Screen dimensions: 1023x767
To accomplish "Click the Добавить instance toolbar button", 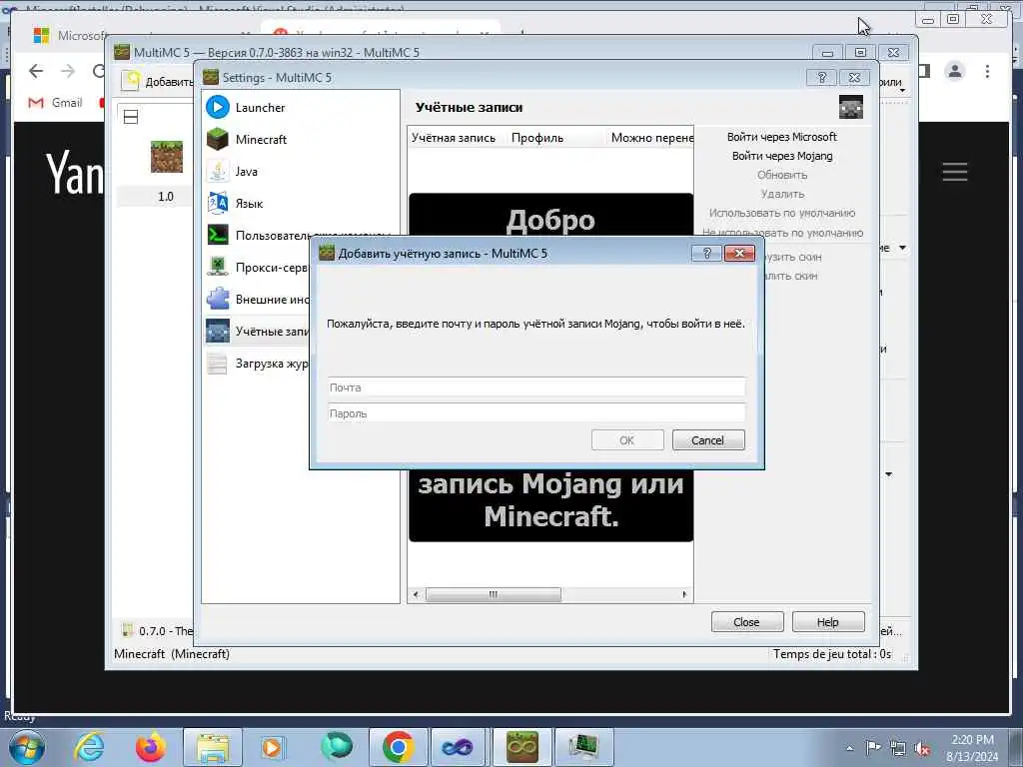I will (x=158, y=82).
